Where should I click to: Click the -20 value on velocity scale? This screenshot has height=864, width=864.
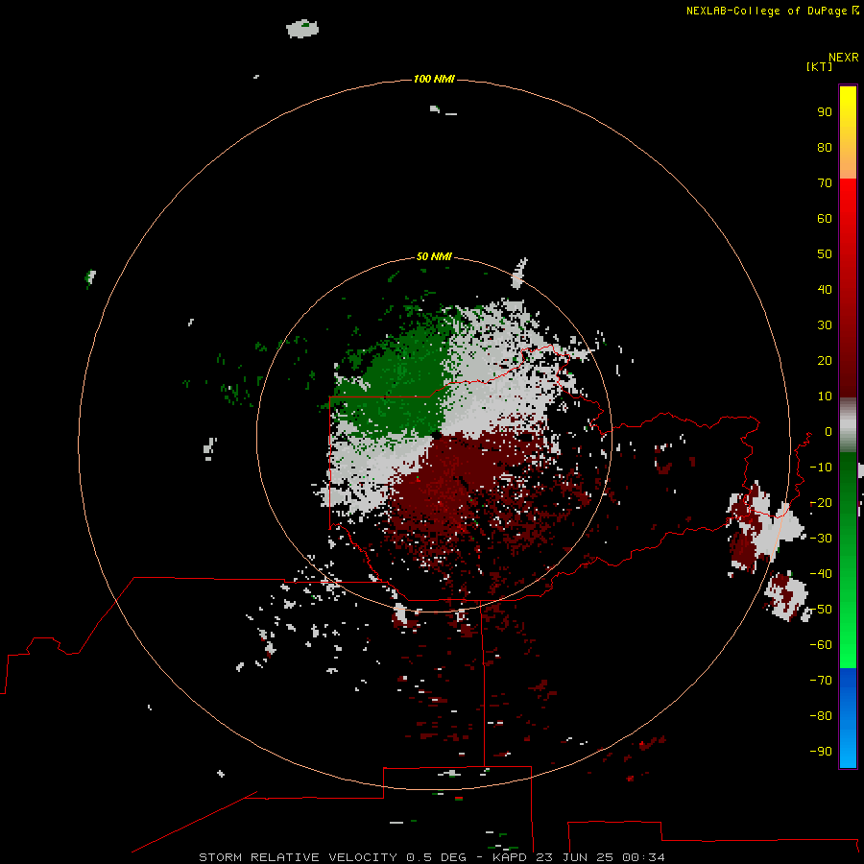(x=821, y=502)
